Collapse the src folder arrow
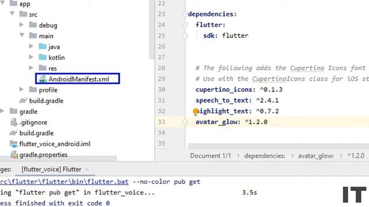Viewport: 369px width, 207px height. 12,13
